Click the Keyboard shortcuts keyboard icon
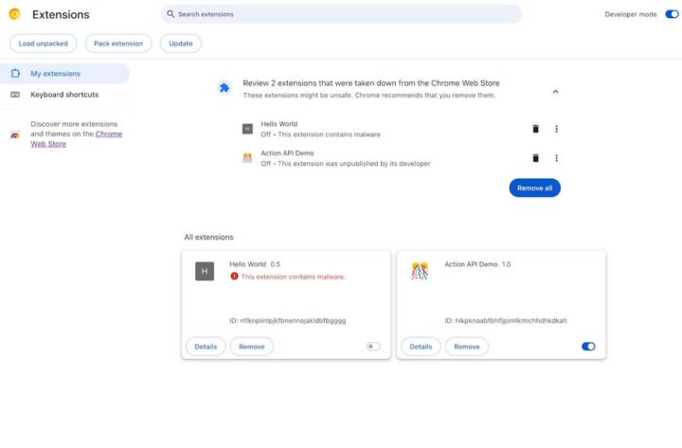Screen dimensions: 682x448 (15, 95)
